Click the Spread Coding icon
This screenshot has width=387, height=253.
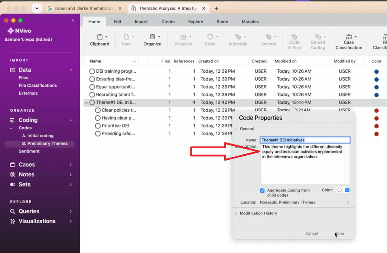coord(318,37)
